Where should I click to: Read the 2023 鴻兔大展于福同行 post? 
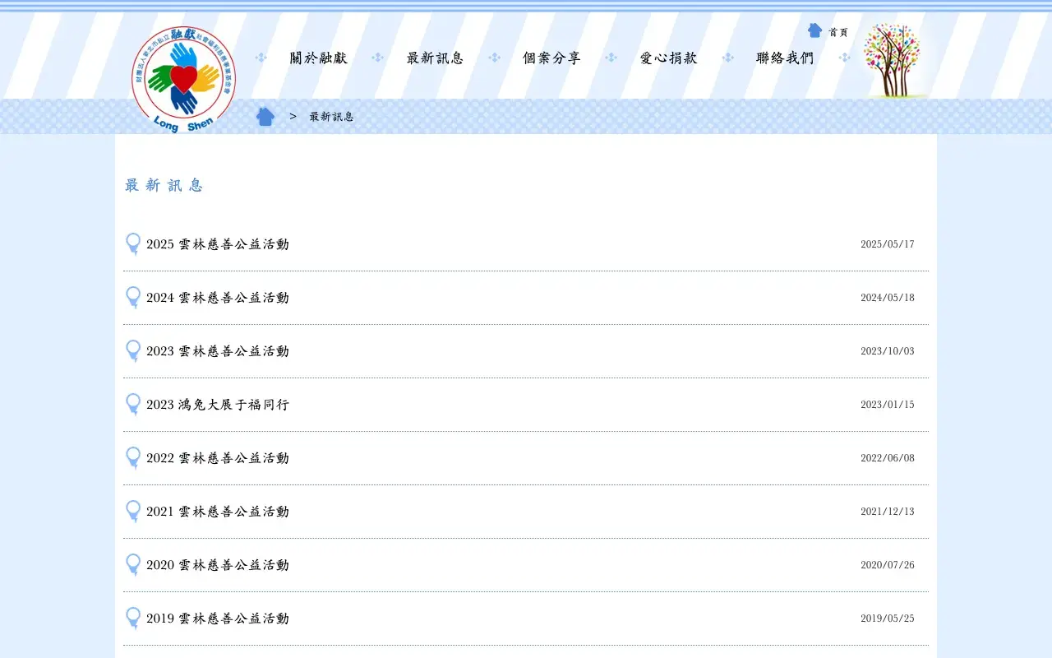pos(218,405)
